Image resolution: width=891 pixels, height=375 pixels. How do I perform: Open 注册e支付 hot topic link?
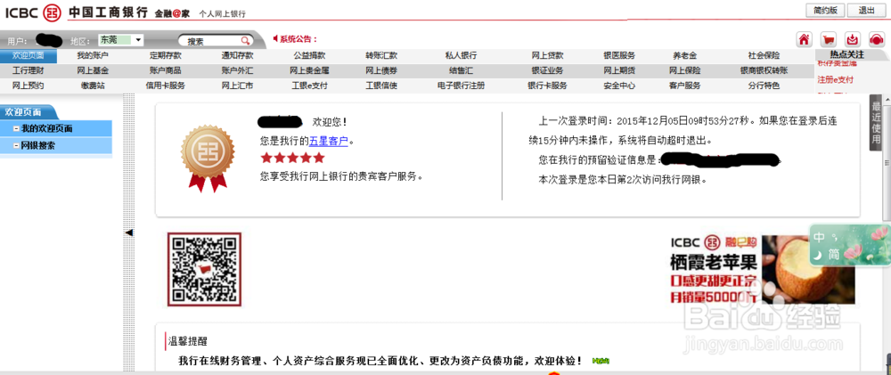[836, 79]
